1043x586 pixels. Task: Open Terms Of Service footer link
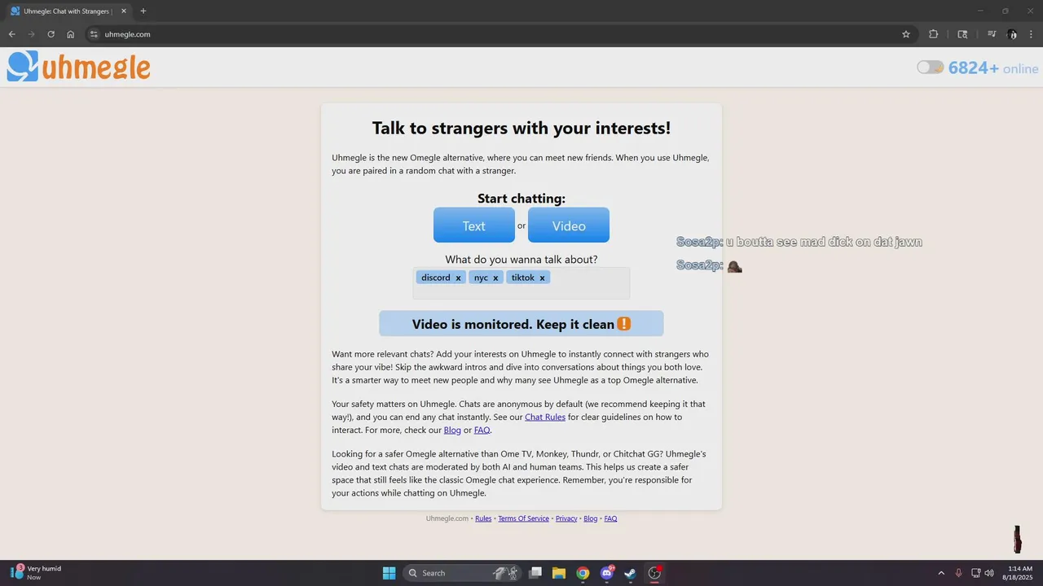(523, 518)
